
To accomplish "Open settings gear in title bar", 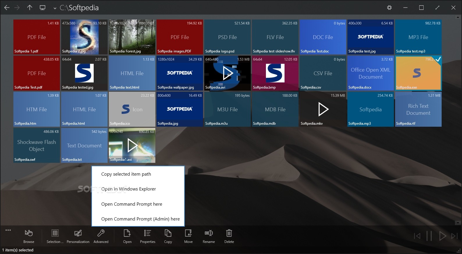I will pyautogui.click(x=389, y=8).
